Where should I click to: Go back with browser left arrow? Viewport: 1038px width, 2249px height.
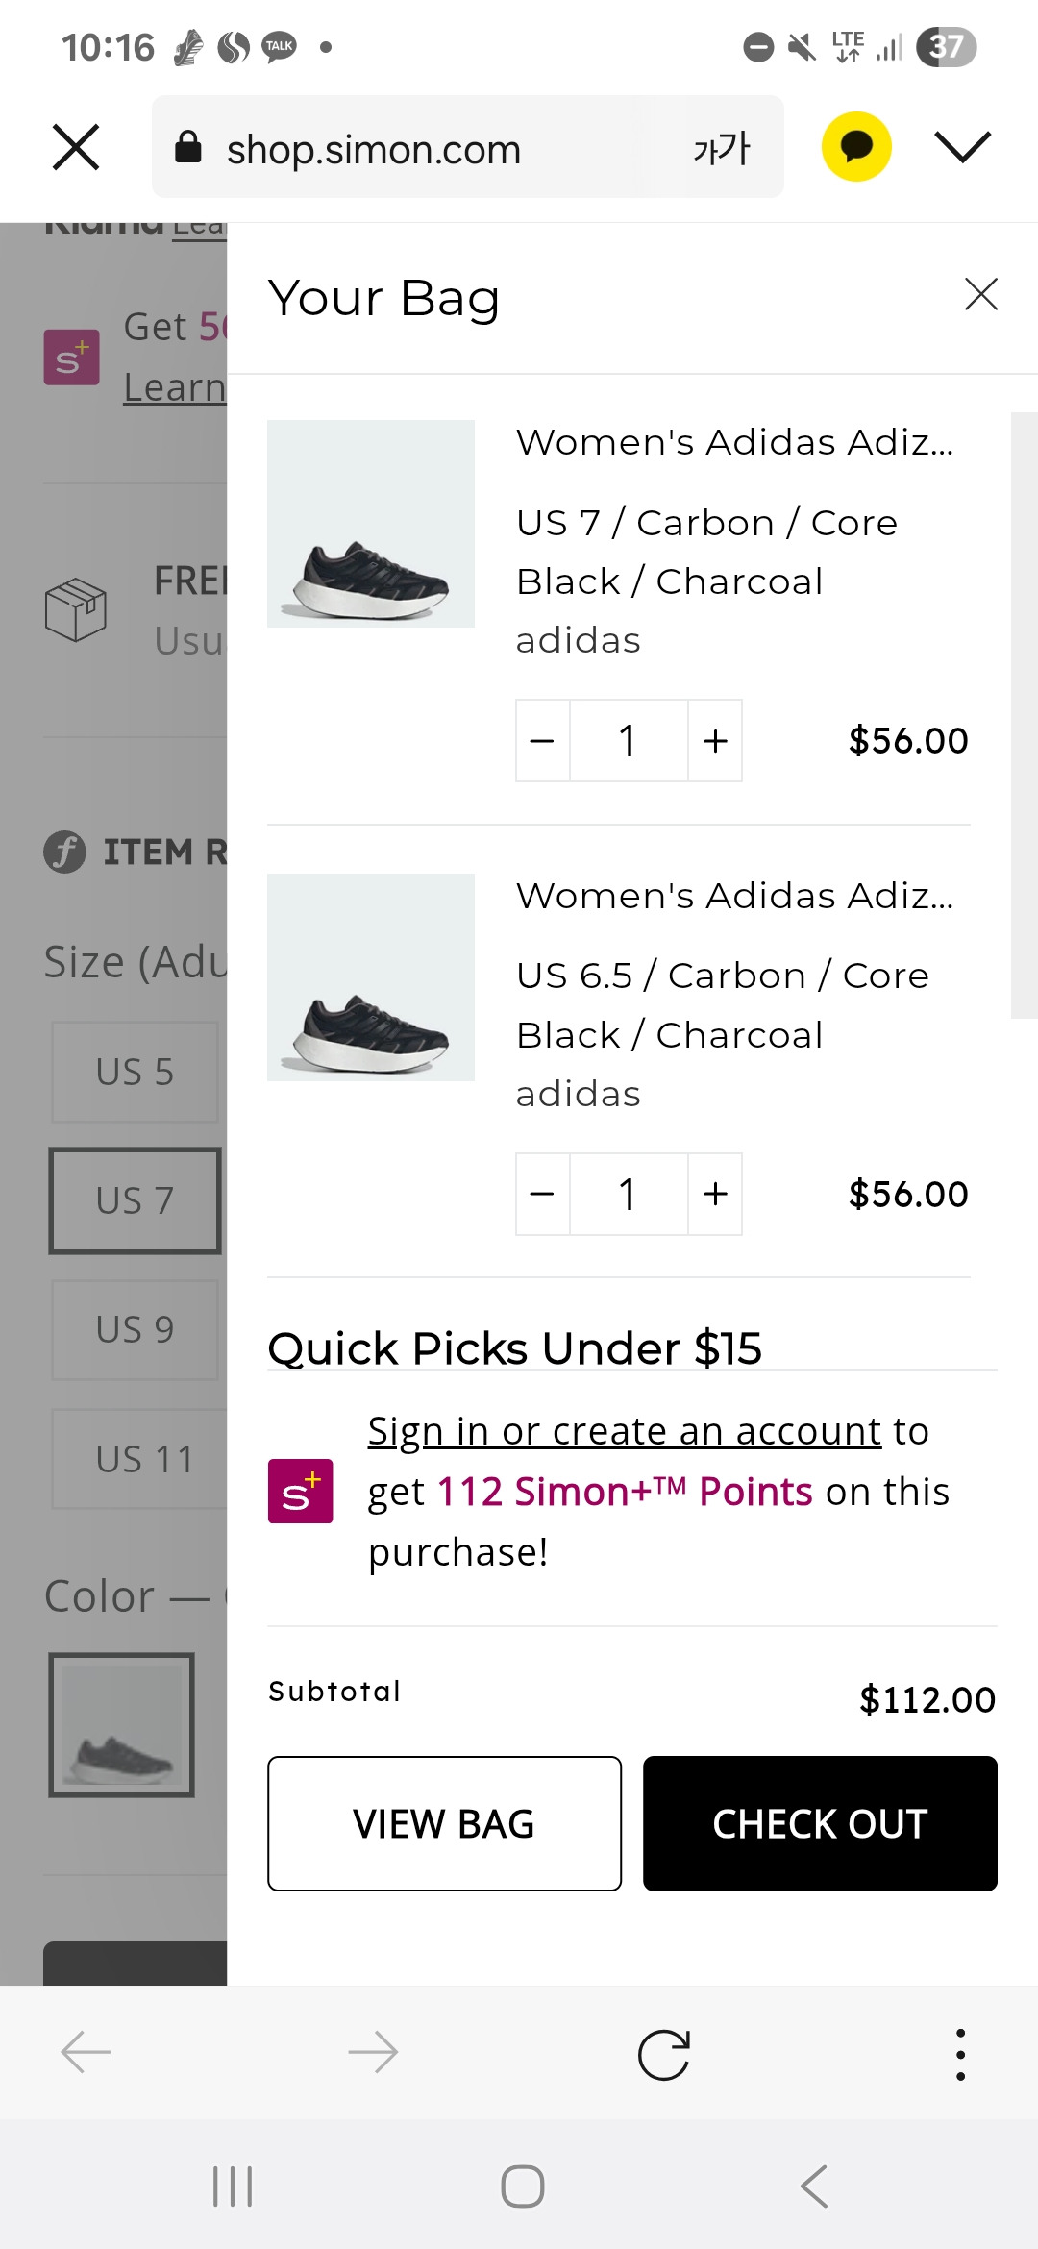86,2054
